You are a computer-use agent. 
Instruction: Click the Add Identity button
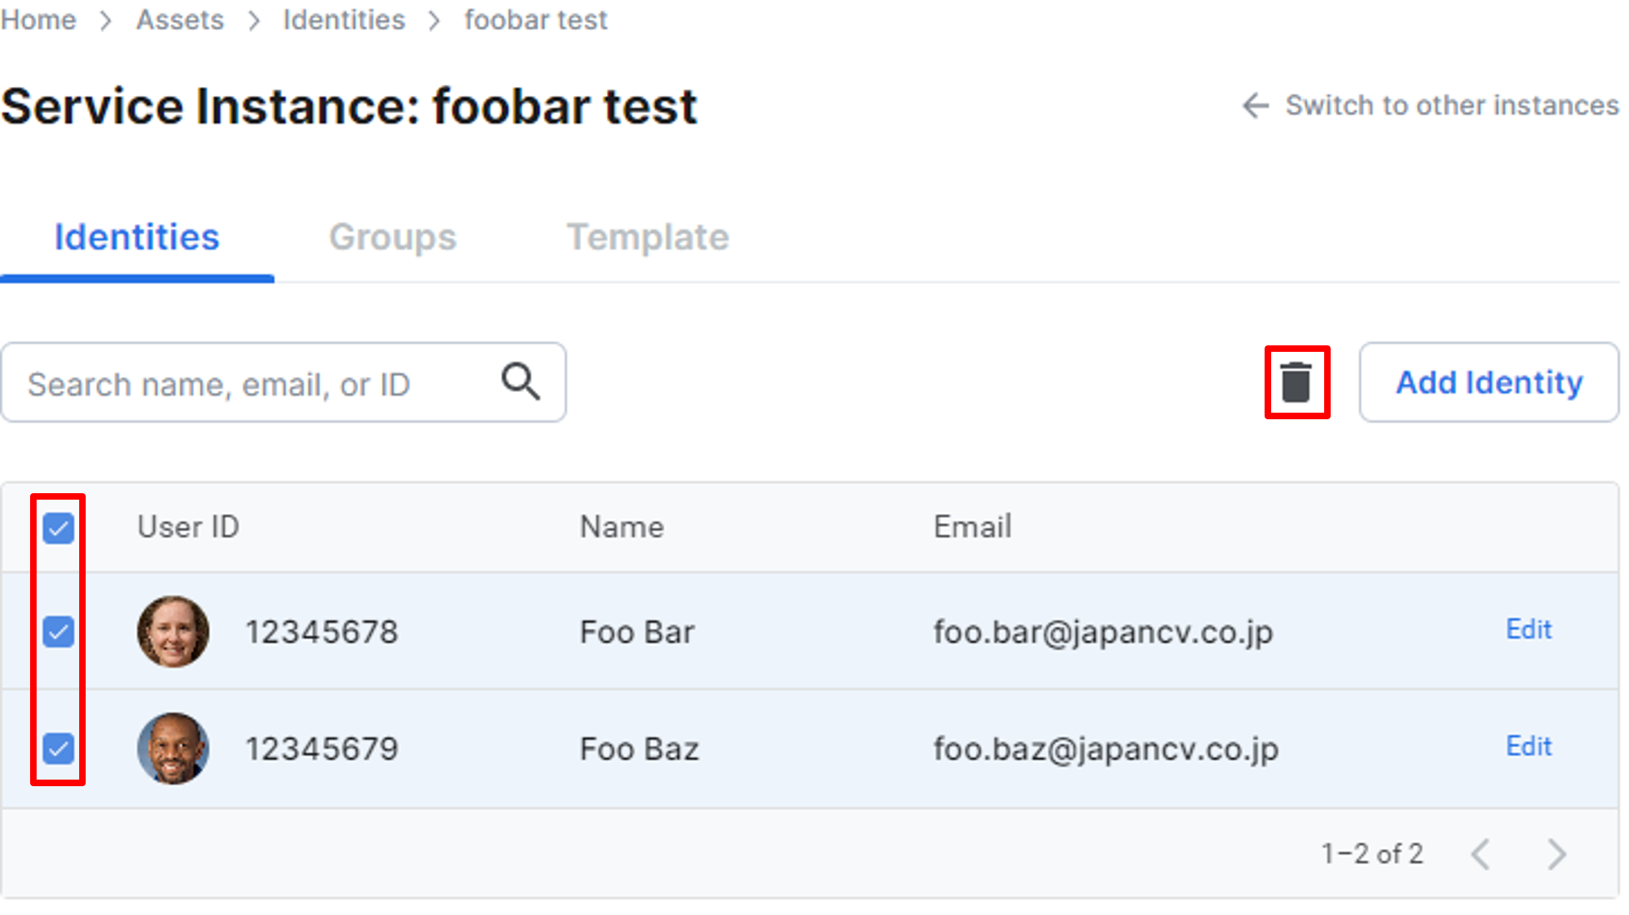[1488, 383]
